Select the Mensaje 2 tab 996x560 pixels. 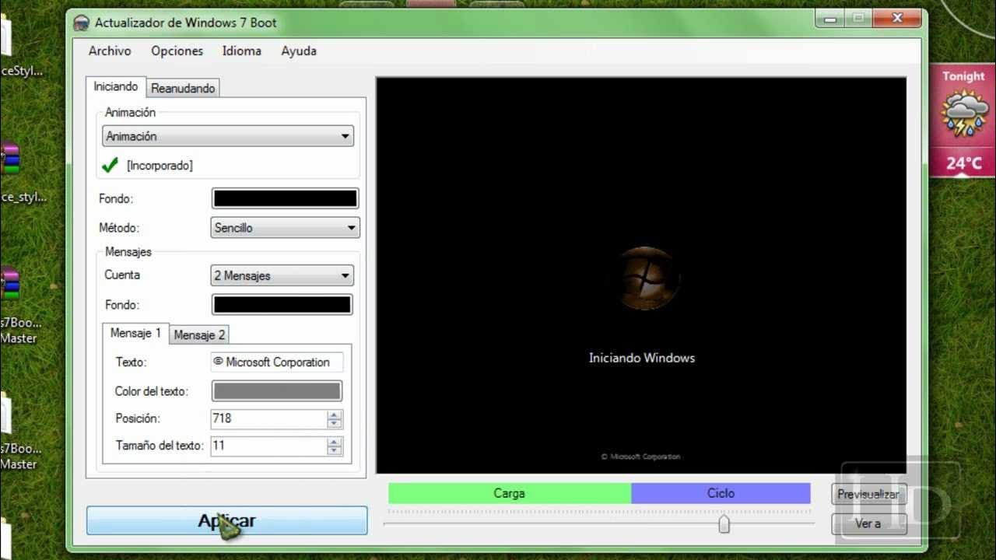tap(199, 334)
